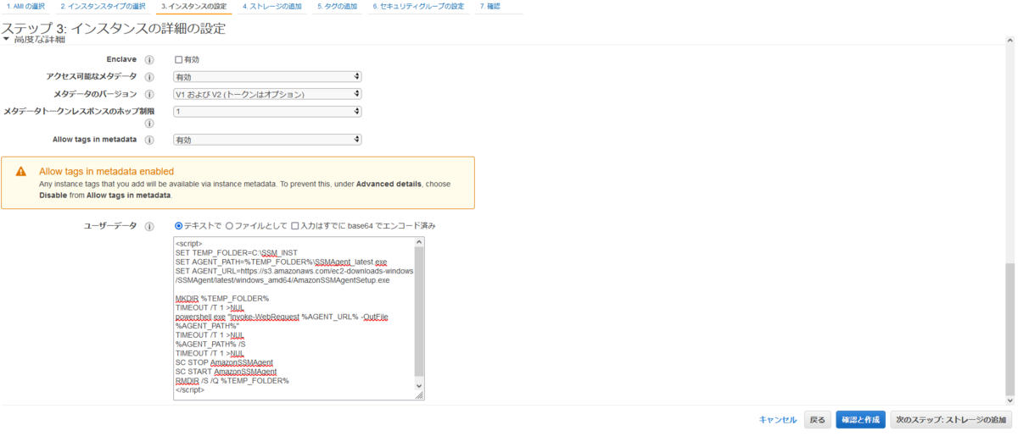Click info icon next to Enclave
This screenshot has width=1018, height=436.
(149, 60)
